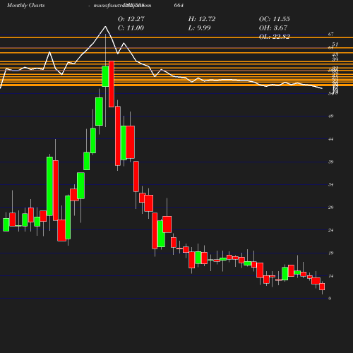353x353 pixels.
Task: Select the low value L: 9.99
Action: [199, 28]
